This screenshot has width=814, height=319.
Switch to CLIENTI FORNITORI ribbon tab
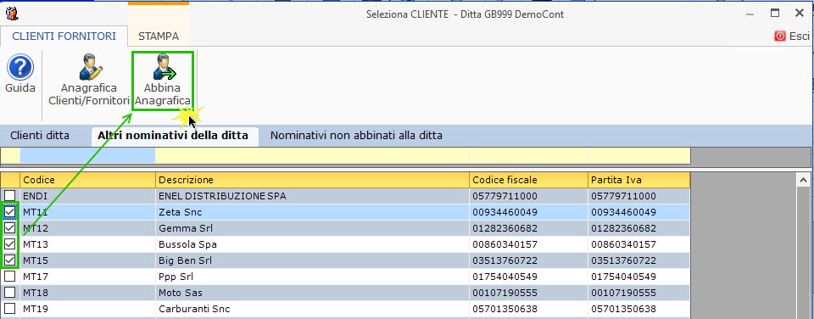[64, 36]
